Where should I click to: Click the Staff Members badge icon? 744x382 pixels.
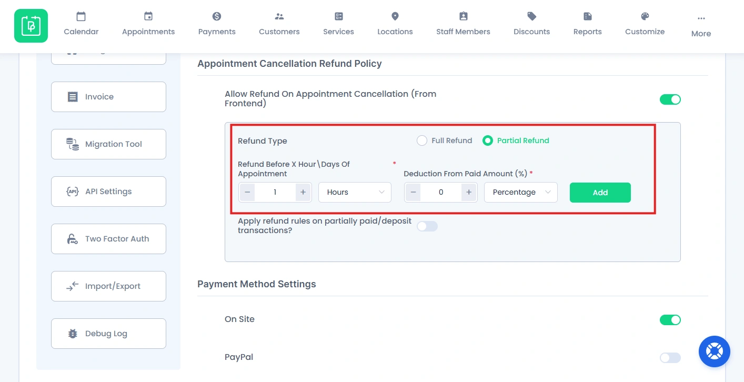[x=463, y=16]
